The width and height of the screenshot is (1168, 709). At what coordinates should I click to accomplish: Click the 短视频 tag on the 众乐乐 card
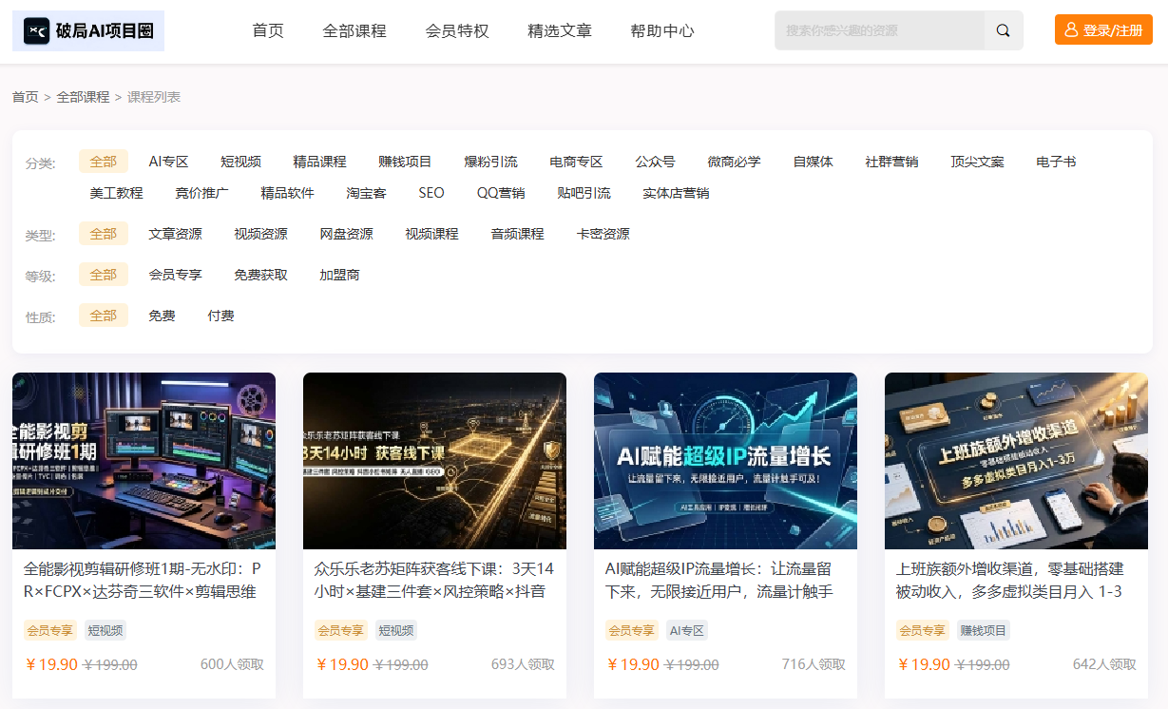pos(395,630)
